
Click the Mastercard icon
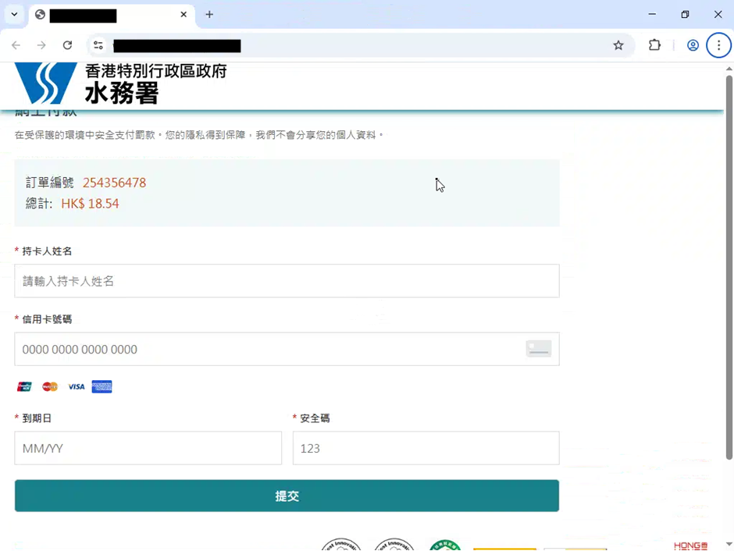(x=50, y=386)
